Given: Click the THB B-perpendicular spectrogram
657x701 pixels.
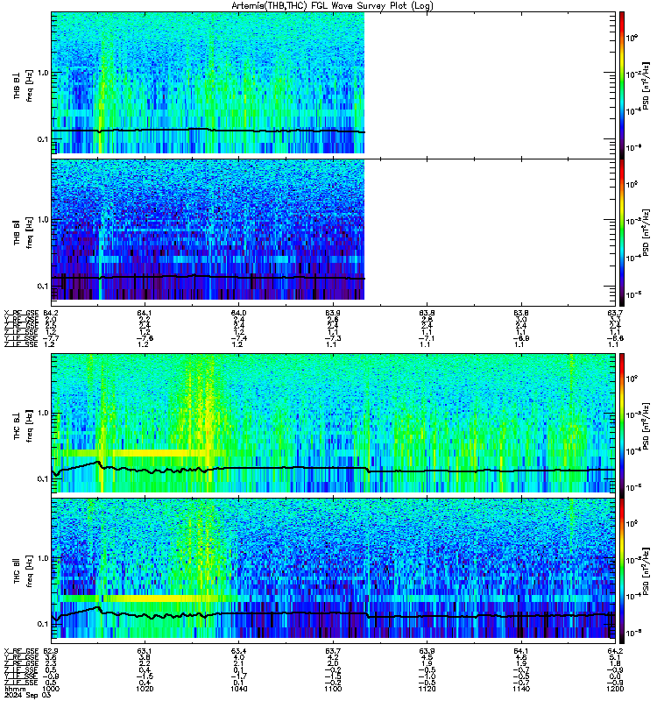Looking at the screenshot, I should 208,82.
